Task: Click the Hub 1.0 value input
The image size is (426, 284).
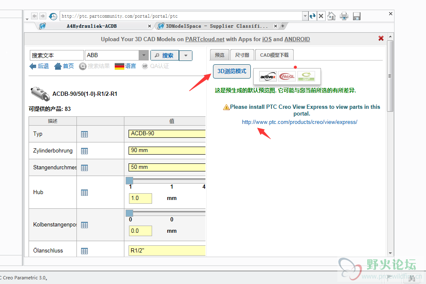Action: [140, 198]
